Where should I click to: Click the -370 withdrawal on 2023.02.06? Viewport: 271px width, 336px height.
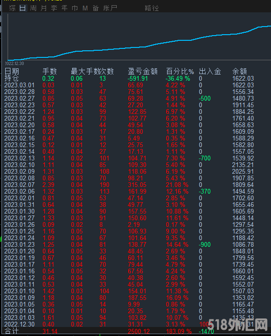click(x=205, y=191)
